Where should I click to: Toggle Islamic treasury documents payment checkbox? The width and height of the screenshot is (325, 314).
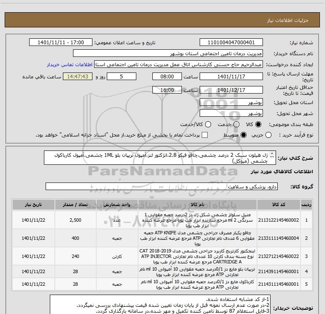pyautogui.click(x=205, y=135)
